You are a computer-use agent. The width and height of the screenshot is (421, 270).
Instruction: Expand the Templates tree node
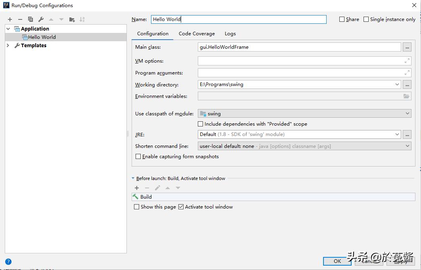pyautogui.click(x=8, y=46)
